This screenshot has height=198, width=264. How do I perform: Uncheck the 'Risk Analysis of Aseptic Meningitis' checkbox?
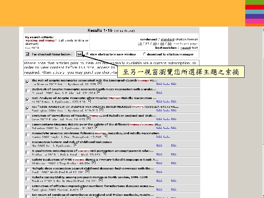point(27,99)
